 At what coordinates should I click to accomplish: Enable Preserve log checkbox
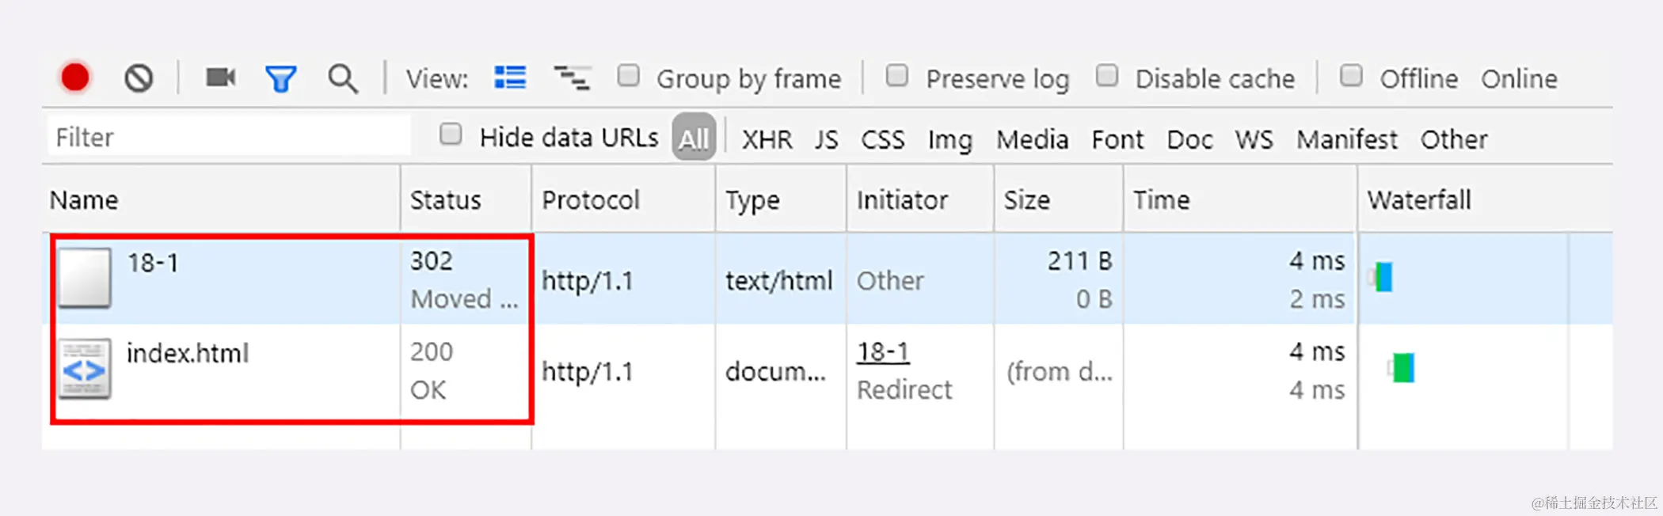point(897,76)
